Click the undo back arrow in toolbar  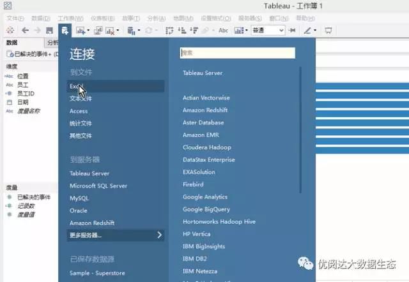coord(25,31)
